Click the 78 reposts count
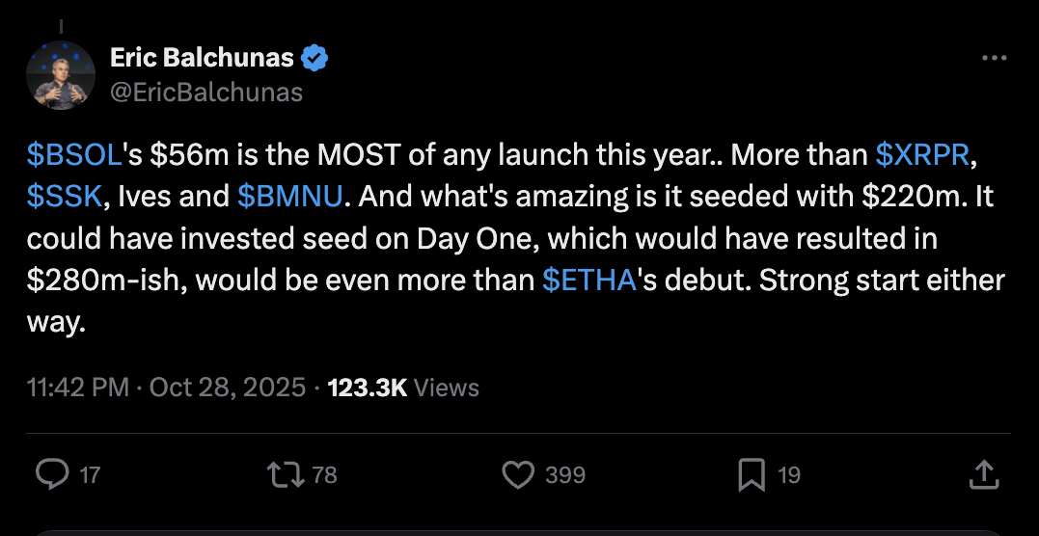This screenshot has width=1039, height=536. pyautogui.click(x=325, y=475)
